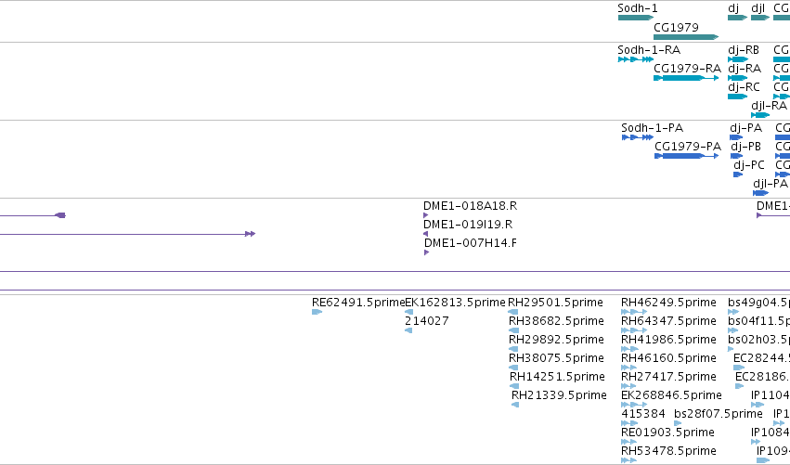Screen dimensions: 790x465
Task: Open the RE01903.5prime EST label
Action: pyautogui.click(x=667, y=433)
